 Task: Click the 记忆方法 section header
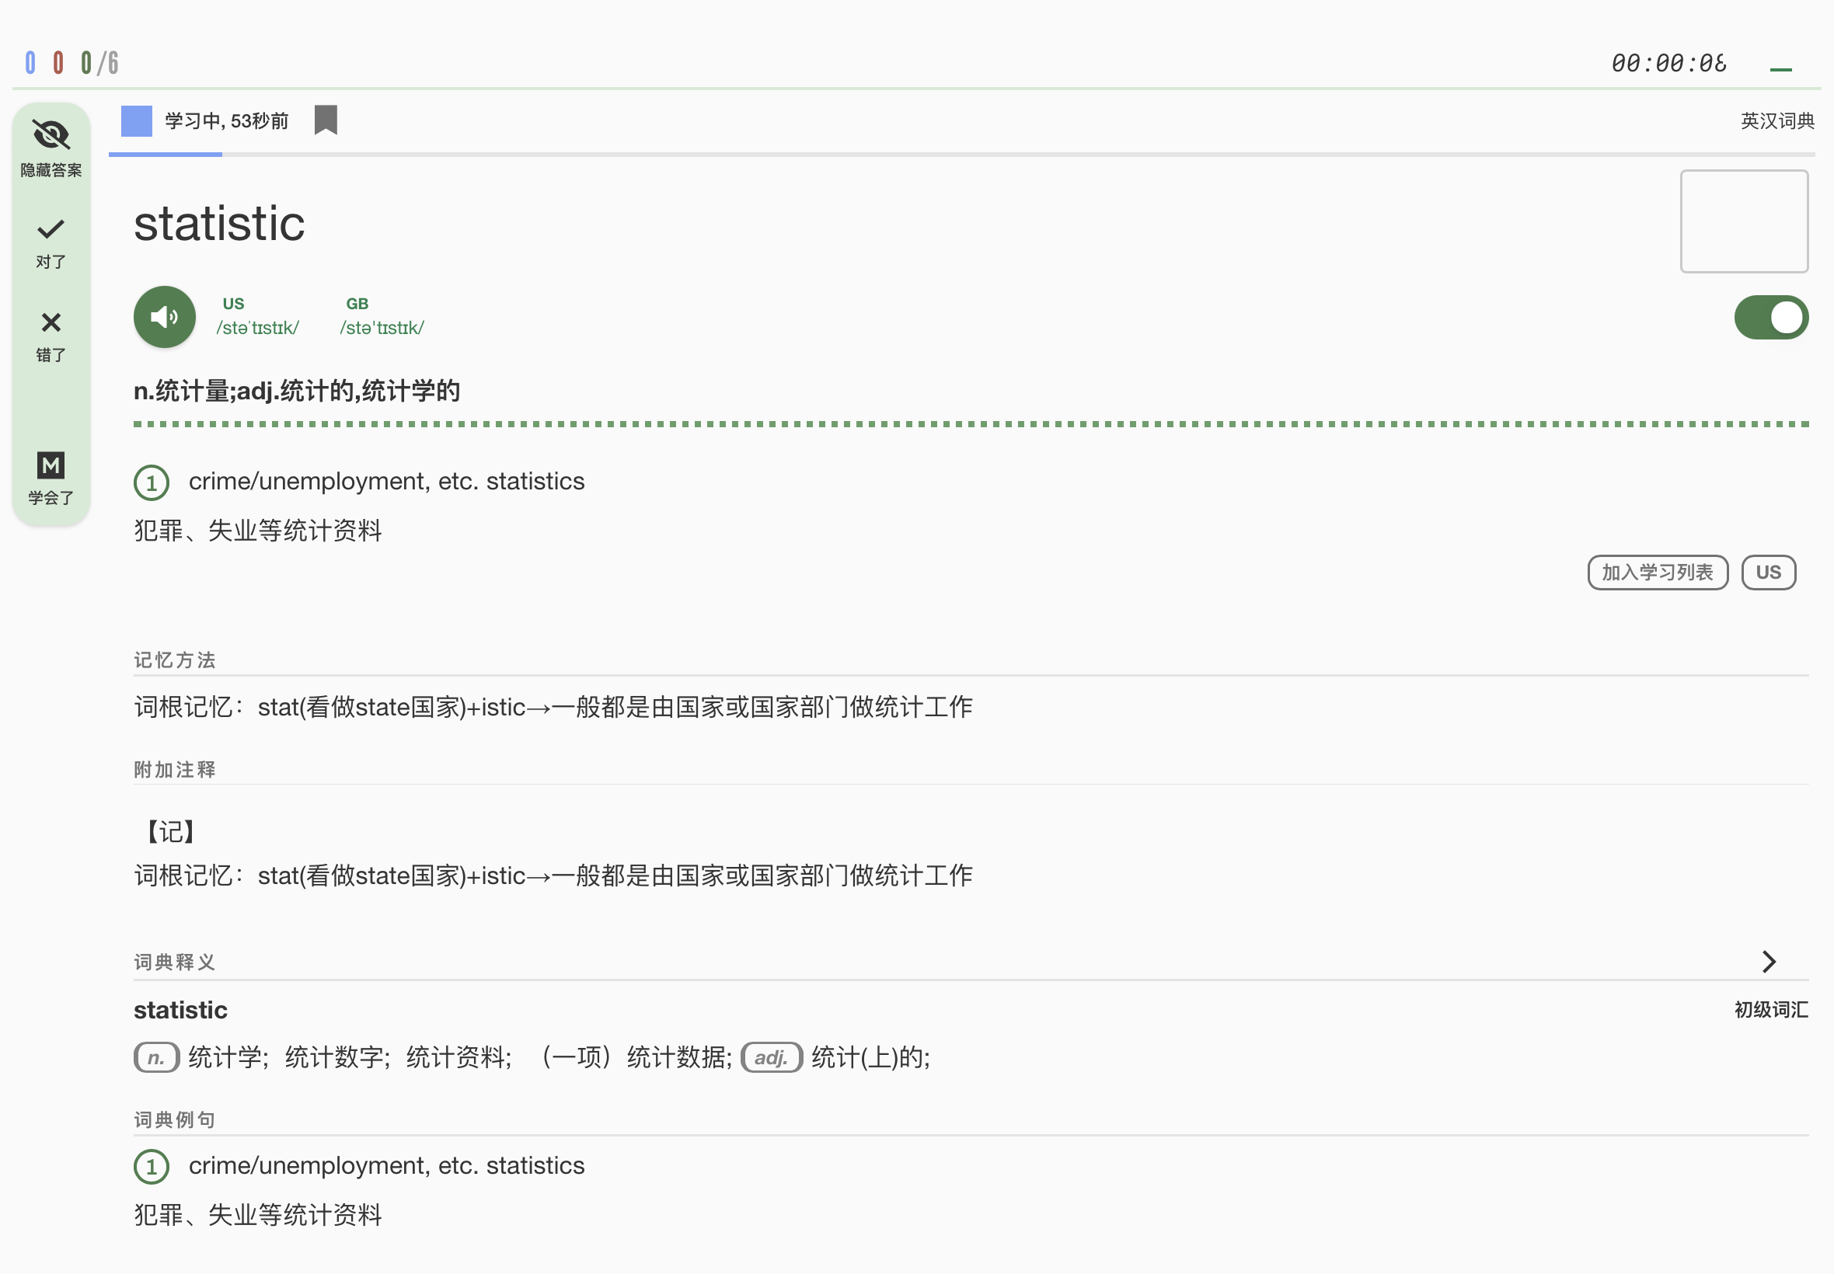click(174, 660)
